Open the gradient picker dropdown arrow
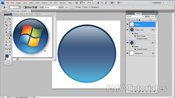 tap(20, 7)
